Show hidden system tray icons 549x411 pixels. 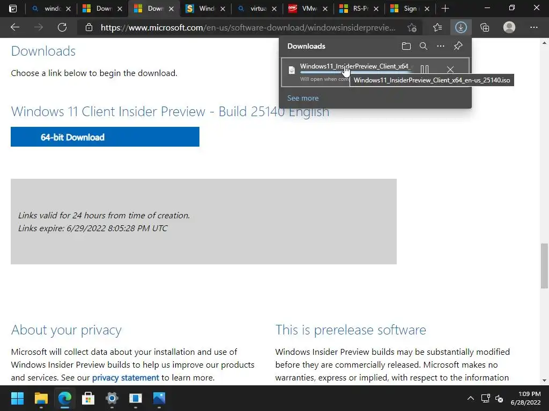pyautogui.click(x=471, y=398)
